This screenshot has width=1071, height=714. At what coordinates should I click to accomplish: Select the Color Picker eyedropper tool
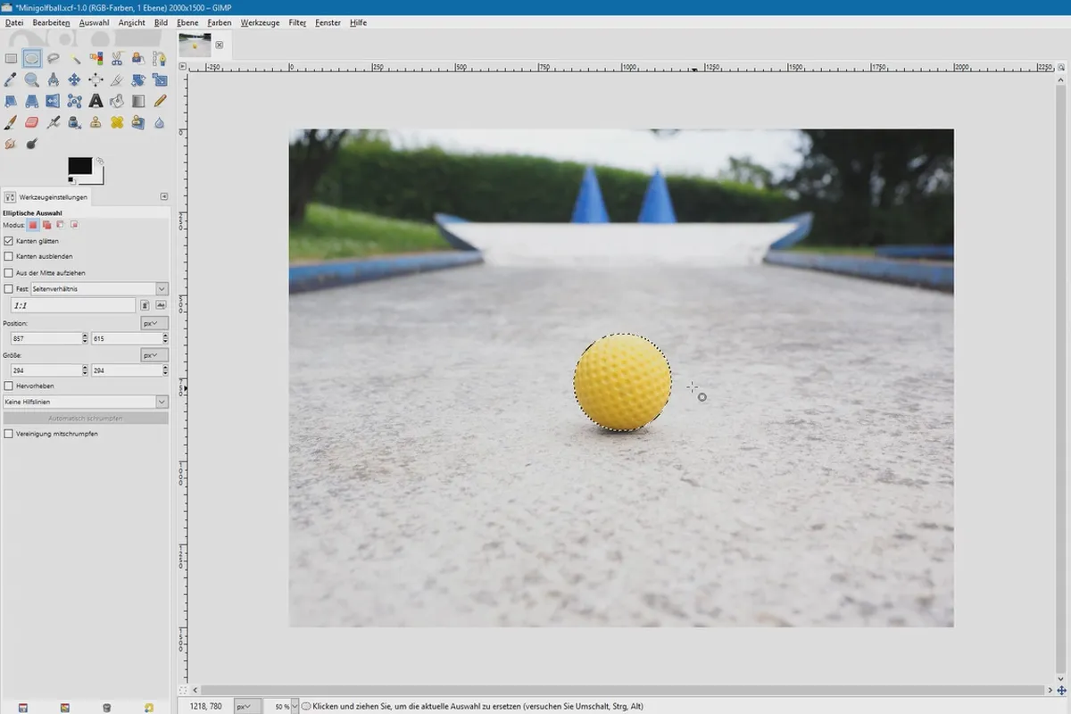click(x=11, y=79)
